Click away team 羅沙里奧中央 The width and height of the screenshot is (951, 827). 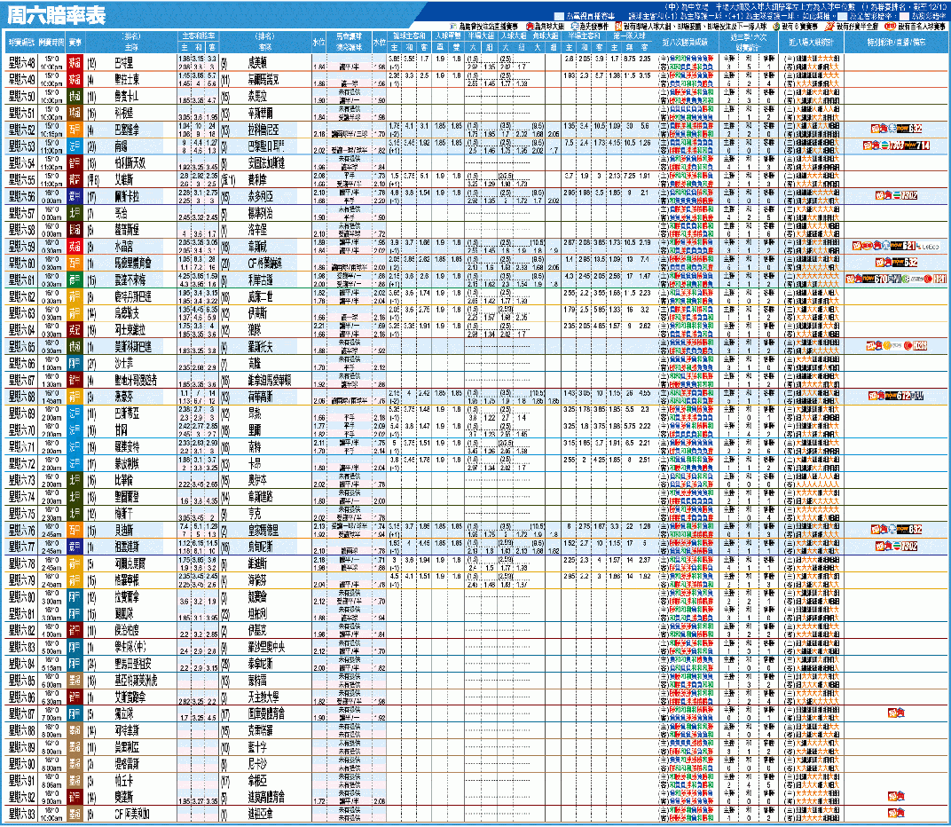tap(266, 647)
